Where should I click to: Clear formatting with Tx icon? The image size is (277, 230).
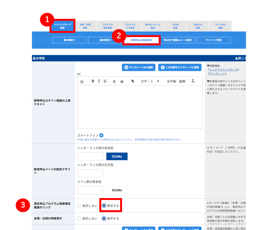193,81
